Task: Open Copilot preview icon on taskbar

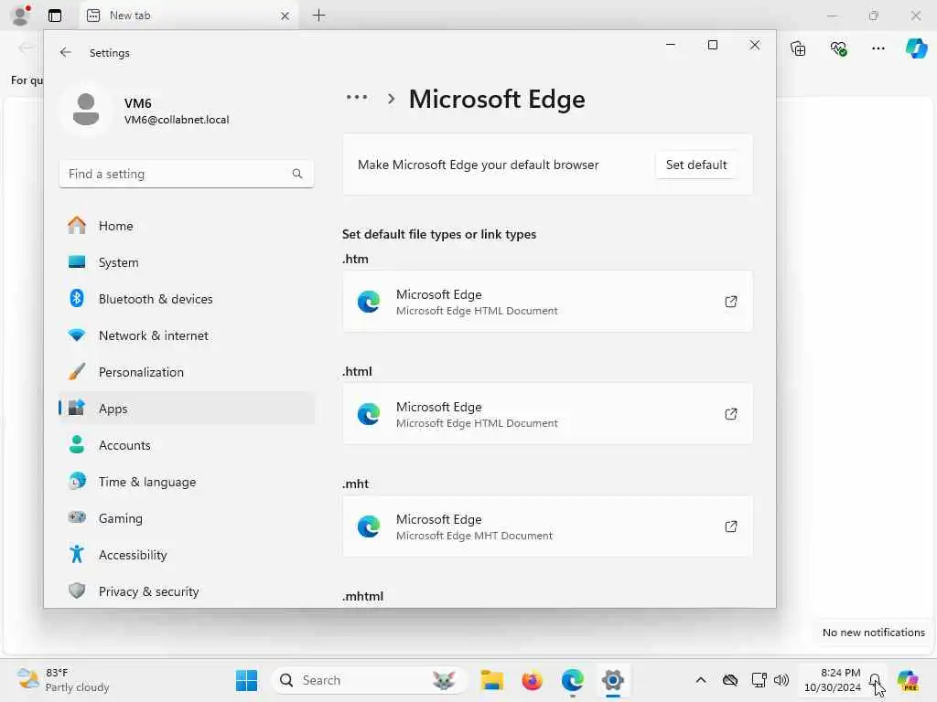Action: click(908, 680)
